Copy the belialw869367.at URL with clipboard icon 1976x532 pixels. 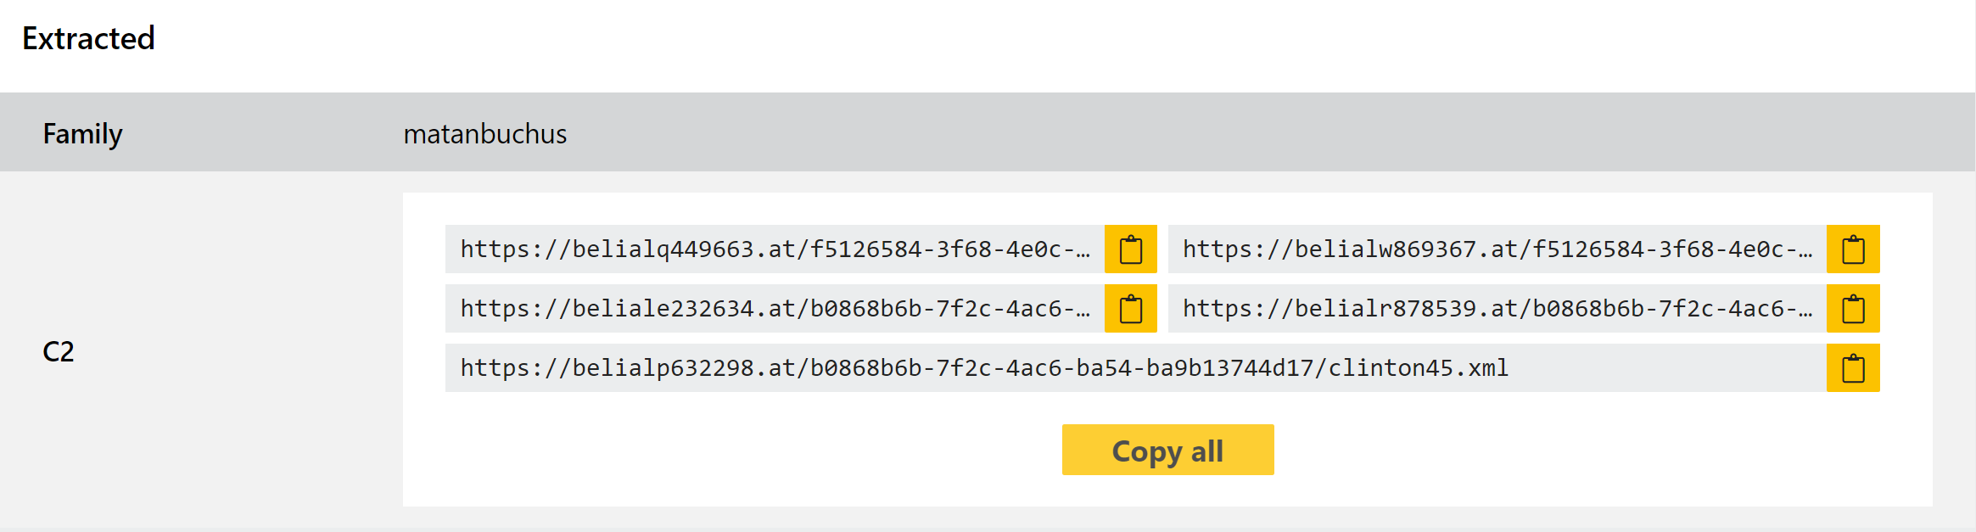[x=1853, y=249]
